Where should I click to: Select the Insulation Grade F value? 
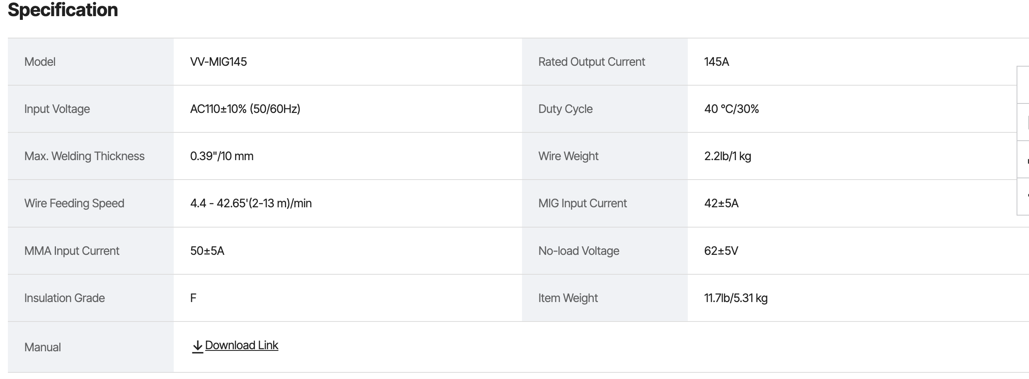click(x=193, y=298)
